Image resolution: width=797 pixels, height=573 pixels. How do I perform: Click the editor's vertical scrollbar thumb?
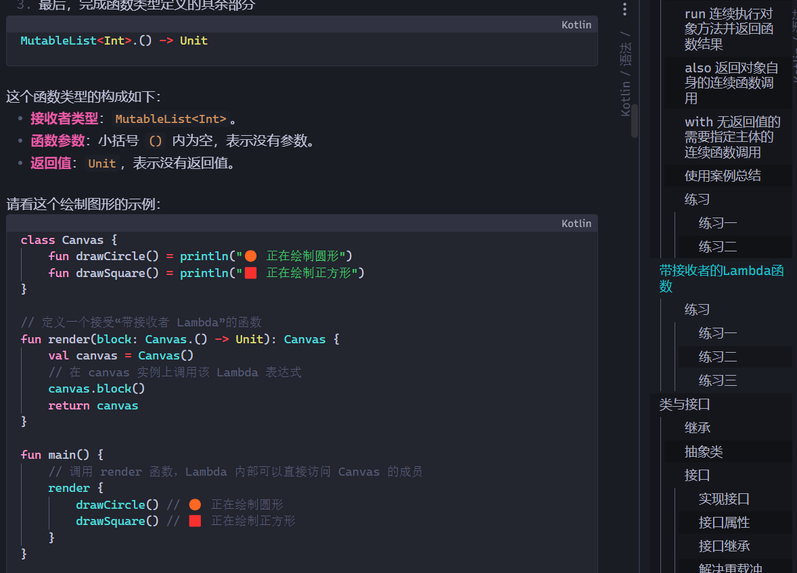point(635,120)
